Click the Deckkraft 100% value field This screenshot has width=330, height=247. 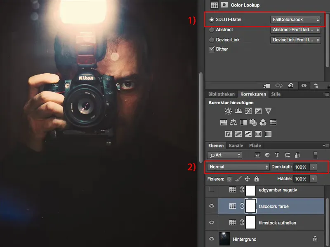[x=301, y=167]
